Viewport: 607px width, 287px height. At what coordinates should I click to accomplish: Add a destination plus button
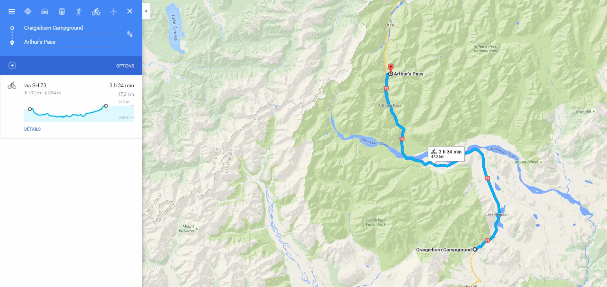[12, 66]
